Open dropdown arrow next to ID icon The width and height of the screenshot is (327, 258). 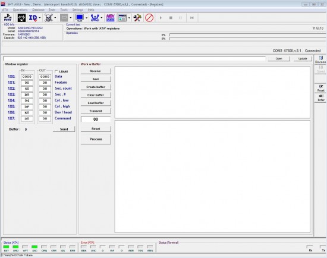point(40,18)
